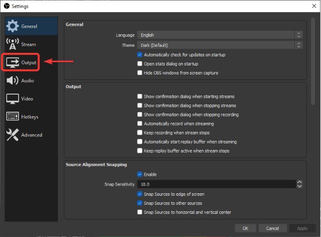321x237 pixels.
Task: Click the Snap Sensitivity label
Action: click(119, 184)
